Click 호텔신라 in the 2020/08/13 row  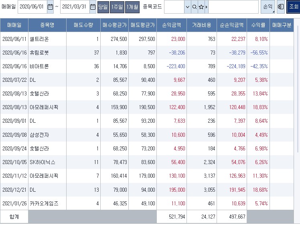39,93
